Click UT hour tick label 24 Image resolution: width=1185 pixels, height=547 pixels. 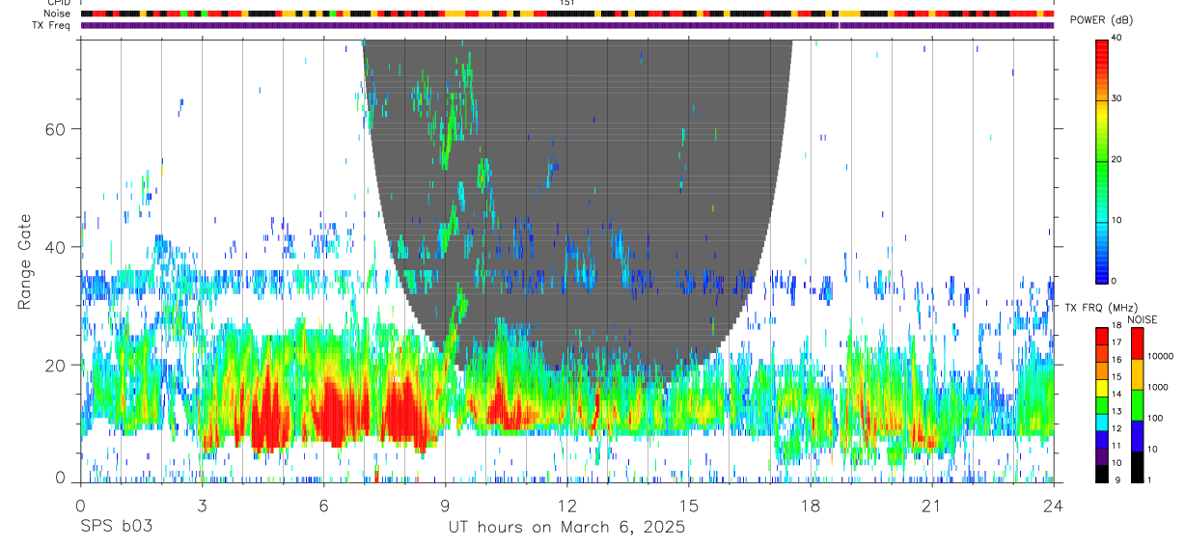tap(1054, 505)
